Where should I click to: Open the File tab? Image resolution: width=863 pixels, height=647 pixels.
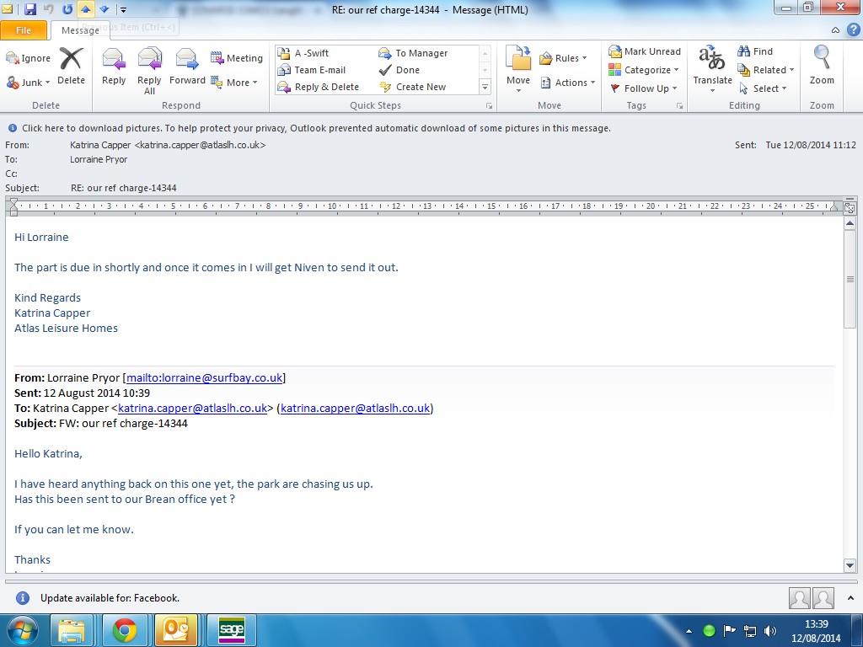tap(23, 30)
